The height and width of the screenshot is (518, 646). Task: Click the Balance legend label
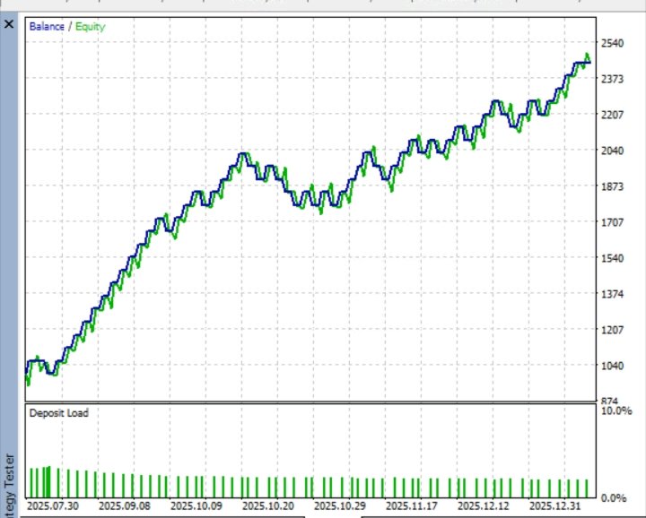tap(47, 27)
